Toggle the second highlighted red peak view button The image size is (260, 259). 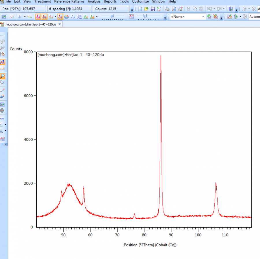point(44,17)
